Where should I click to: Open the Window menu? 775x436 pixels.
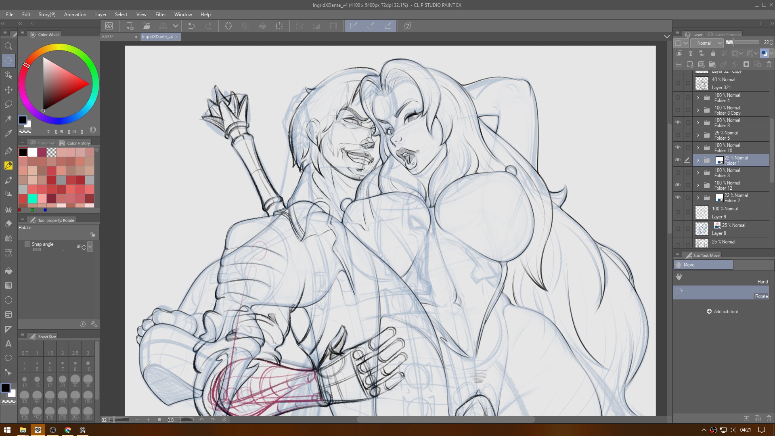click(183, 14)
